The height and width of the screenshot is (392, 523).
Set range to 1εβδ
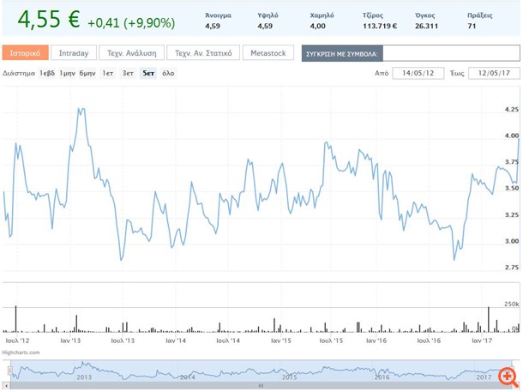46,73
